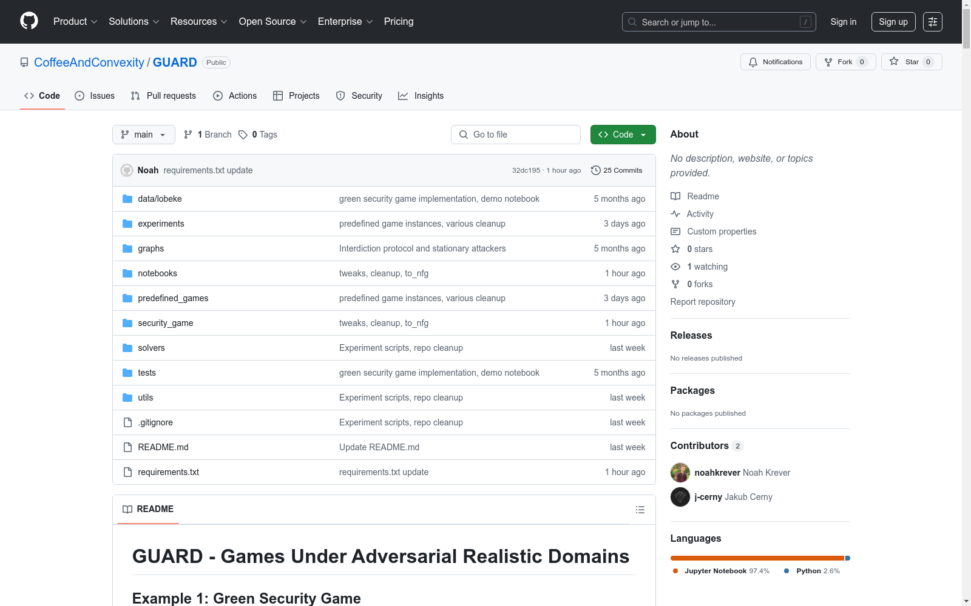971x606 pixels.
Task: Expand the Solutions menu
Action: point(134,22)
